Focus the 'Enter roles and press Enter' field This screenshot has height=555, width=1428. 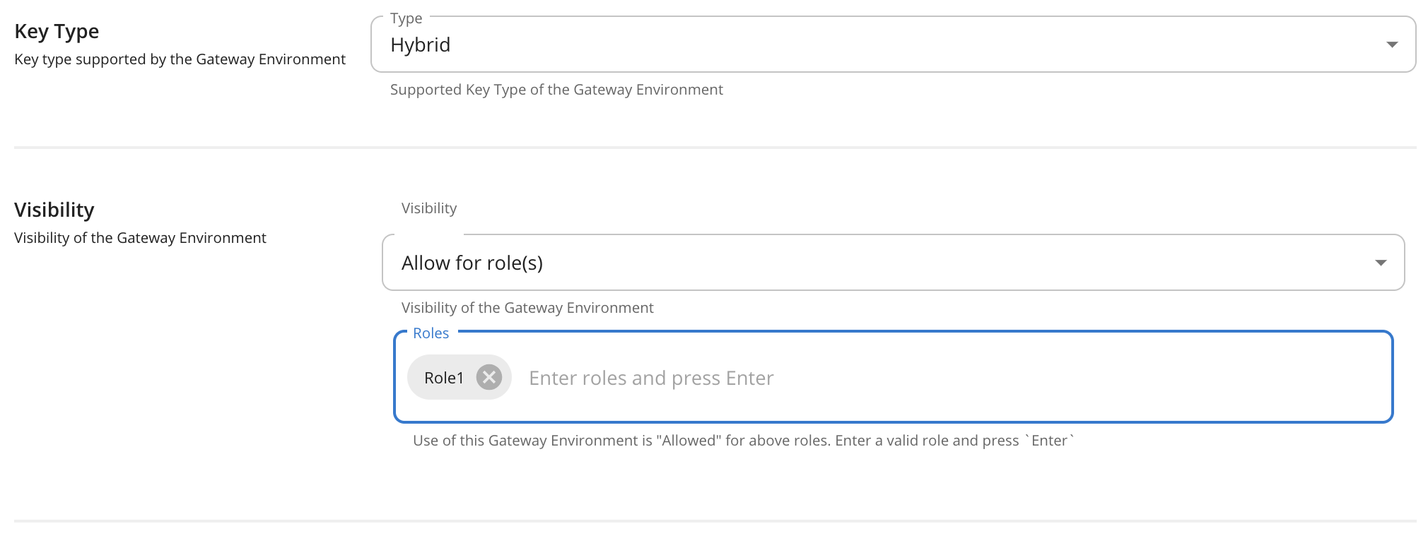919,378
